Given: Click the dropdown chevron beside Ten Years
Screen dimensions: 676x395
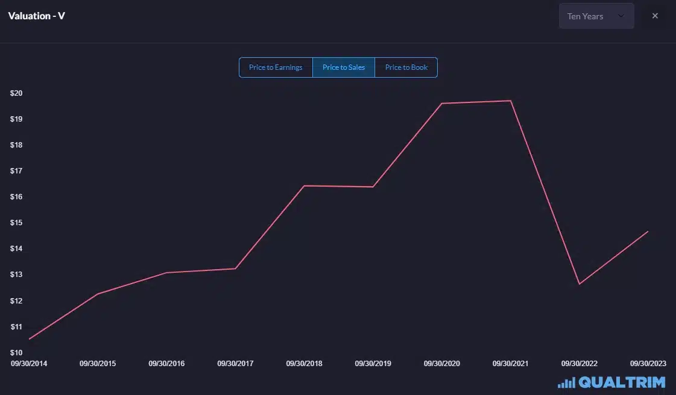Looking at the screenshot, I should tap(622, 16).
